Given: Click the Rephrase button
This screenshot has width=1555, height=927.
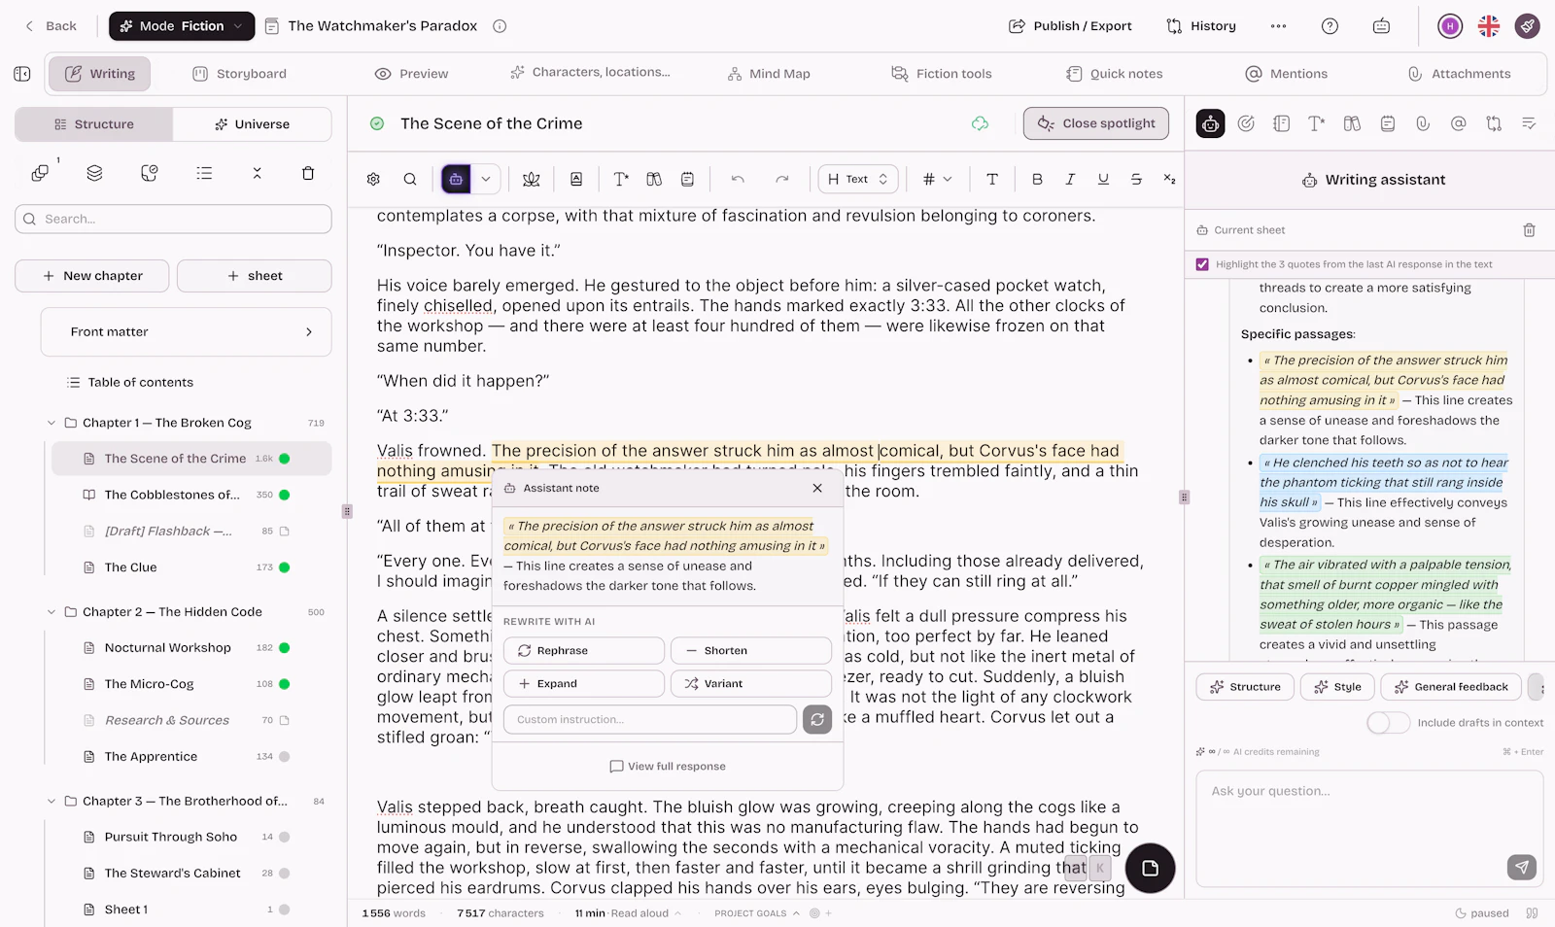Looking at the screenshot, I should tap(584, 651).
